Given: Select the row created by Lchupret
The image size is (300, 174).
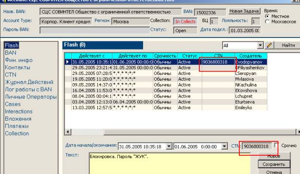Looking at the screenshot, I should point(166,96).
